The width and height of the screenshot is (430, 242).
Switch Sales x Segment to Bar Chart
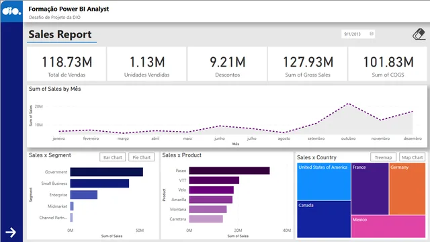112,157
